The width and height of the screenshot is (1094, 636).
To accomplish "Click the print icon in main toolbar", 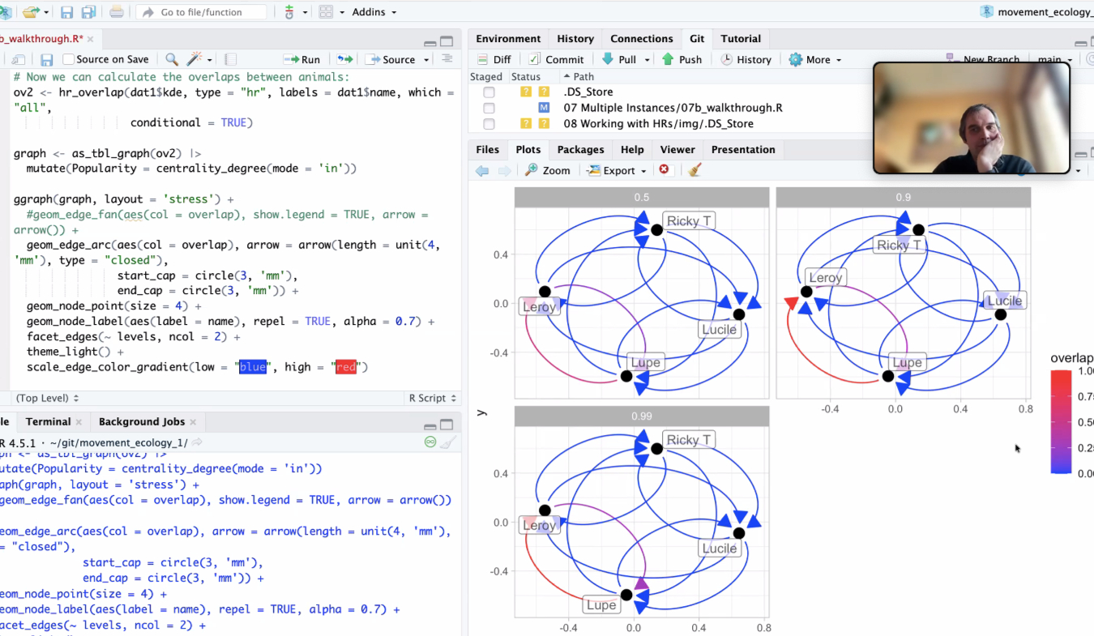I will [117, 12].
